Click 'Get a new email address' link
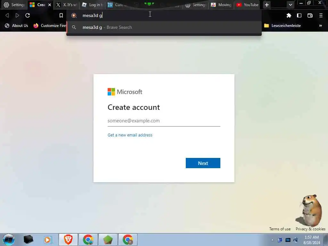Image resolution: width=328 pixels, height=246 pixels. click(130, 135)
